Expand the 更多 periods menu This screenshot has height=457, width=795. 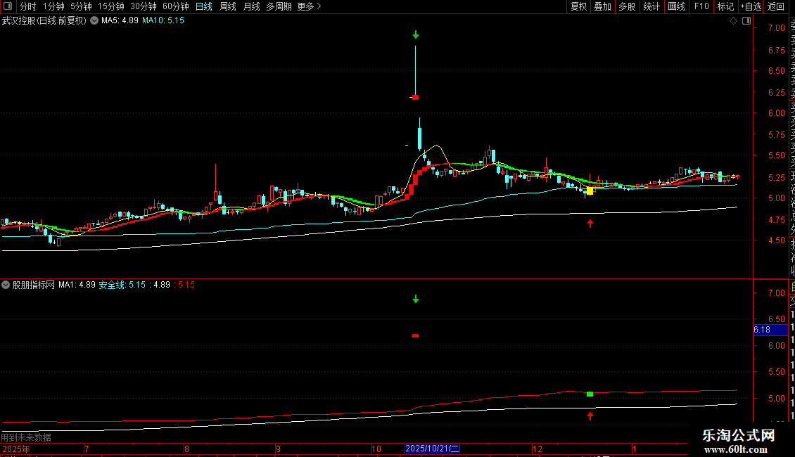click(x=310, y=6)
